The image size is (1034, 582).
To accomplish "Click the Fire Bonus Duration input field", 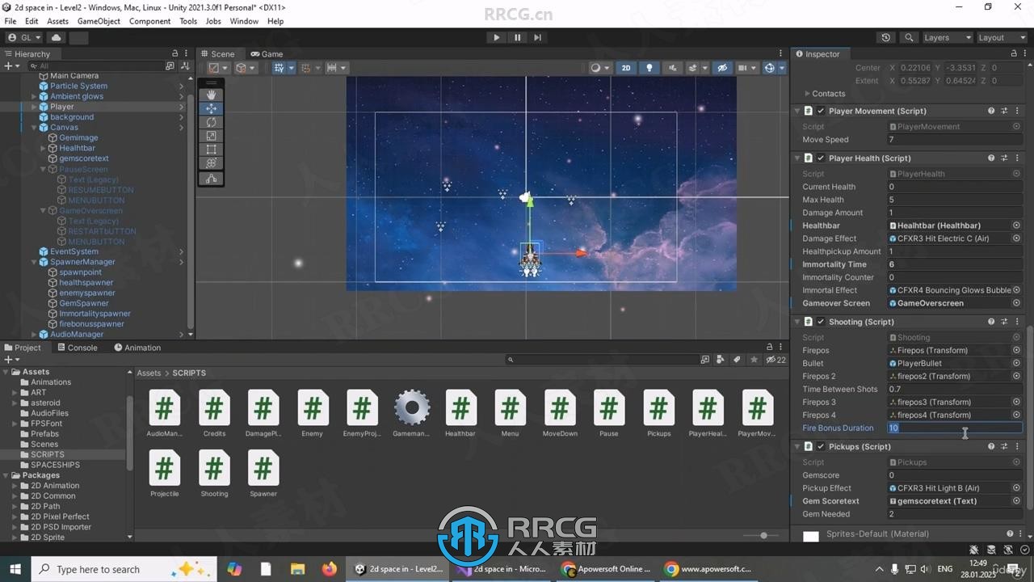I will (x=955, y=428).
